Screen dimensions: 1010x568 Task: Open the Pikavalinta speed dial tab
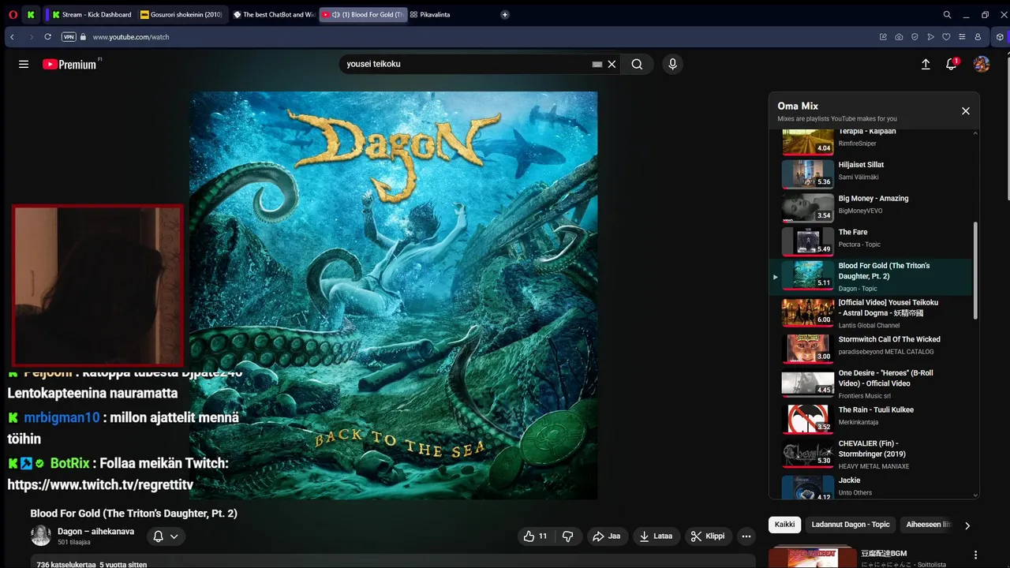coord(430,14)
